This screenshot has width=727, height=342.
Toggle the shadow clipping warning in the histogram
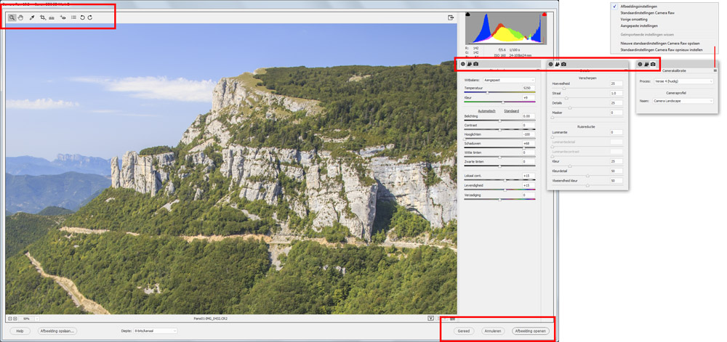coord(467,15)
